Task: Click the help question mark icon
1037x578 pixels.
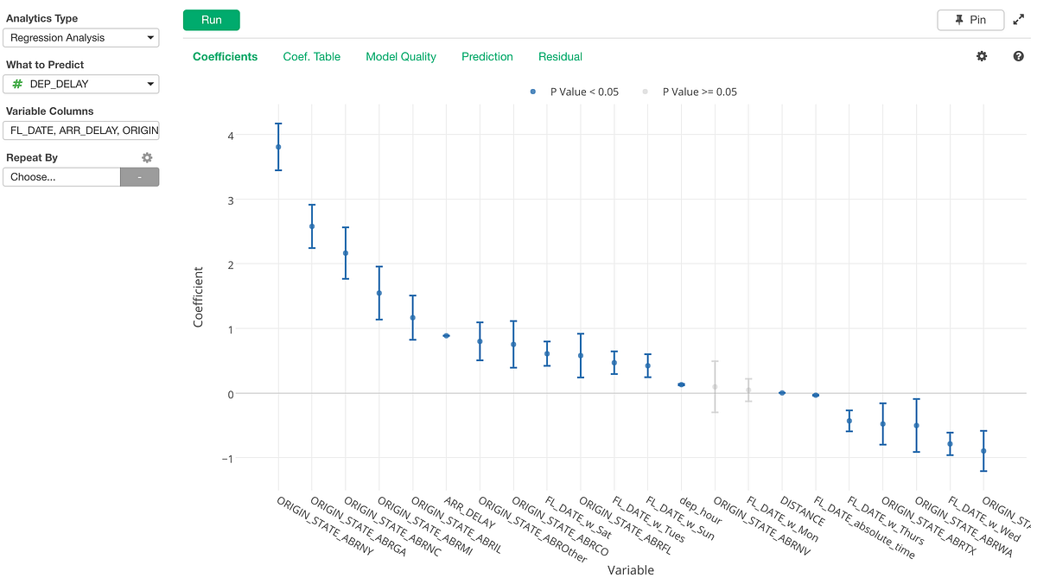Action: click(x=1018, y=56)
